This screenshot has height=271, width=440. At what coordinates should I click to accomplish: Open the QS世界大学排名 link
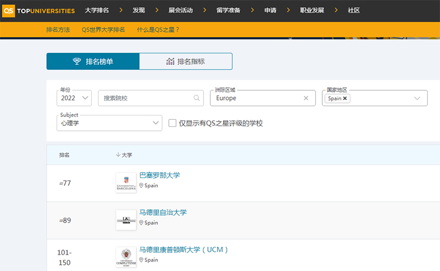[x=103, y=30]
